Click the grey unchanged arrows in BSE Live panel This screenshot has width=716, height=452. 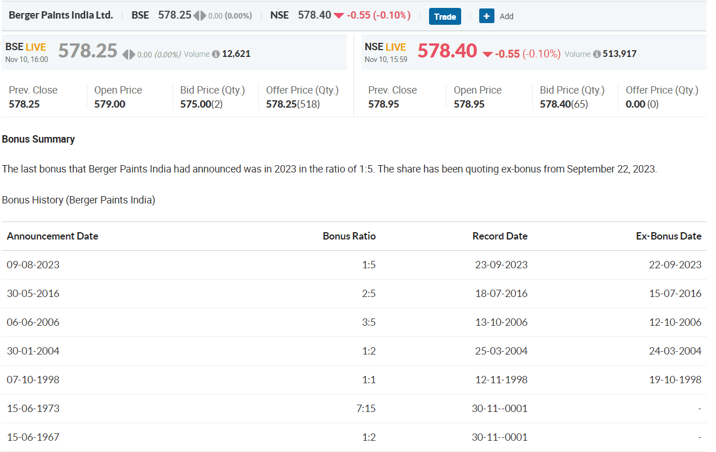tap(129, 54)
